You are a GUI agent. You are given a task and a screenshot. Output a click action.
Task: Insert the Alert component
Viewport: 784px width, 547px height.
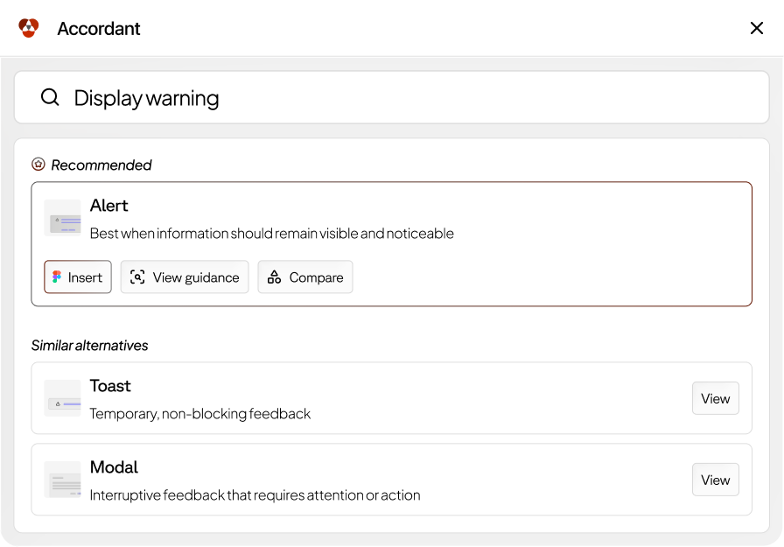[78, 277]
